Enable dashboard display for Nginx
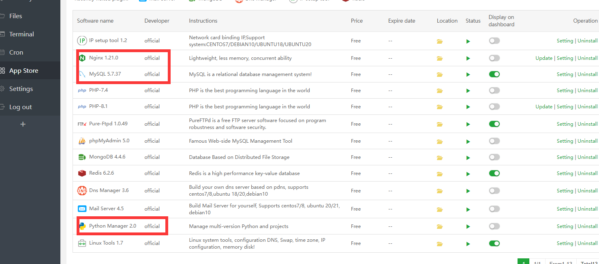 click(494, 58)
